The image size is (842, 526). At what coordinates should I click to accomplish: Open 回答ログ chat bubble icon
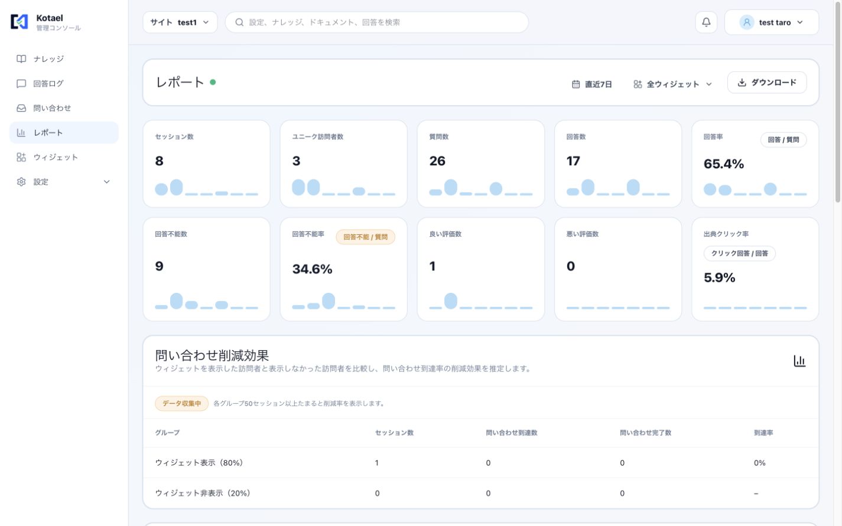(x=21, y=84)
